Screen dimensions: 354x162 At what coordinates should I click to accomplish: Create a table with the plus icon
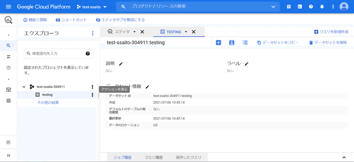click(x=218, y=42)
